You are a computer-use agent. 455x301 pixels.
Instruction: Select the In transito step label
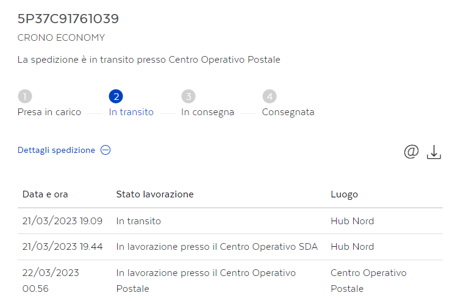point(131,112)
